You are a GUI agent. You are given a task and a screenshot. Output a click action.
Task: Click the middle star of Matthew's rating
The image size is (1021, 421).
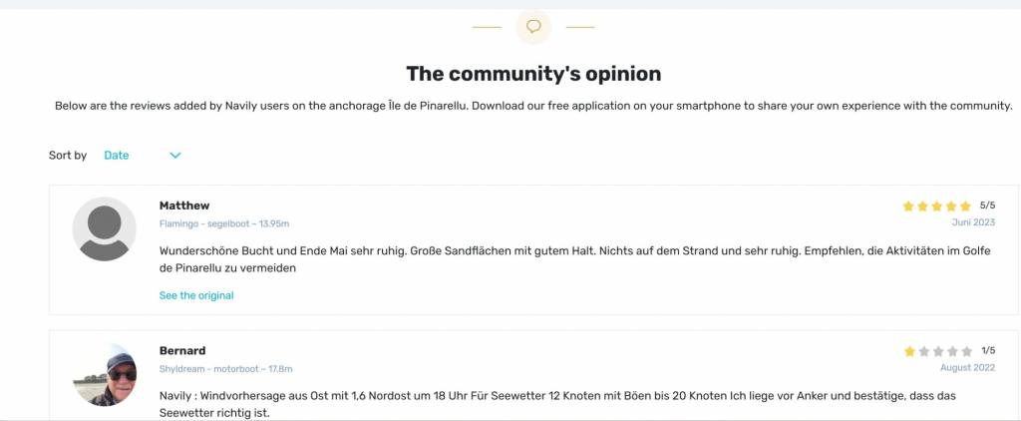coord(937,207)
